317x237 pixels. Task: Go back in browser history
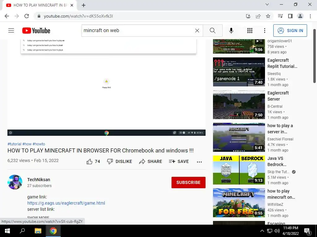(x=7, y=16)
